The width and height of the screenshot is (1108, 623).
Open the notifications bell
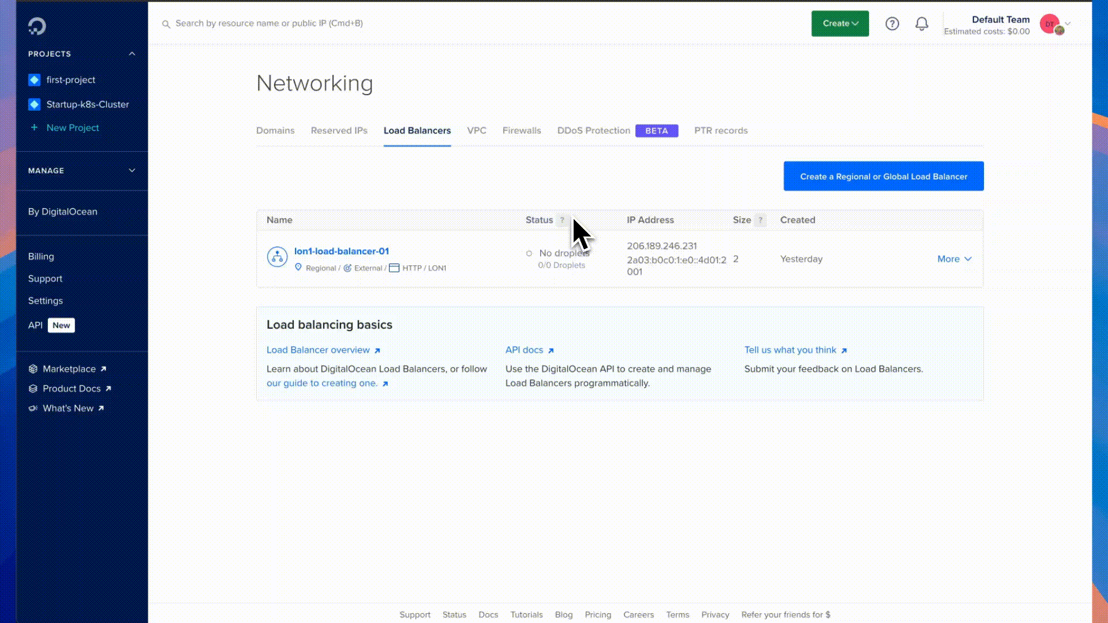point(922,24)
